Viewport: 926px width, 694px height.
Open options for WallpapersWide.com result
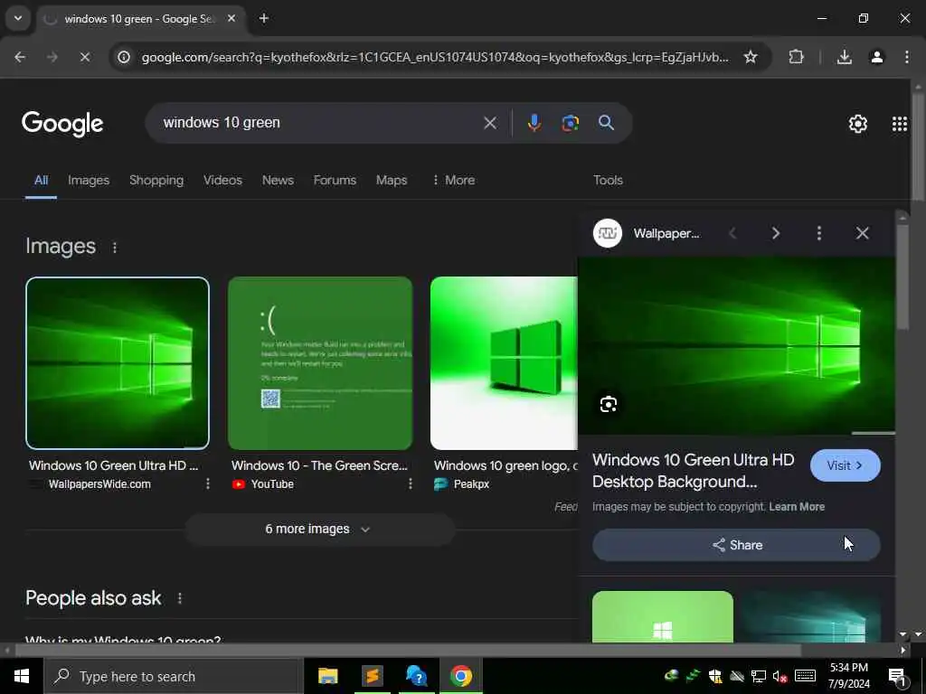[x=208, y=484]
